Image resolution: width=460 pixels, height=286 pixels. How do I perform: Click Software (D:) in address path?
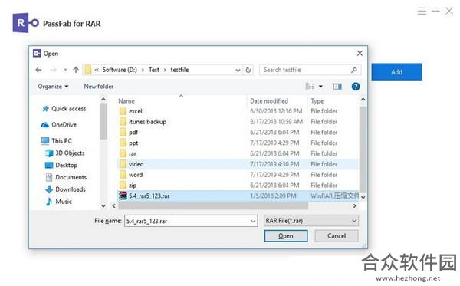tap(120, 70)
